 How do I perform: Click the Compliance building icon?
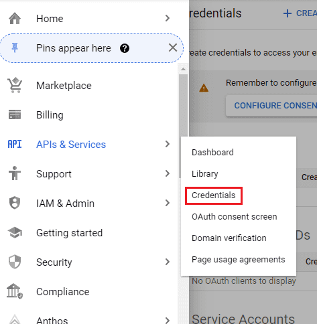coord(15,291)
